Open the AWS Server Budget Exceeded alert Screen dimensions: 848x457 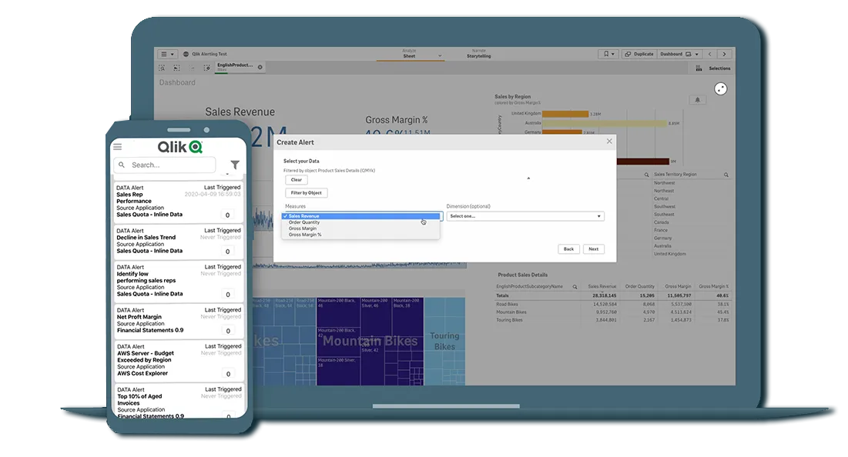point(179,360)
